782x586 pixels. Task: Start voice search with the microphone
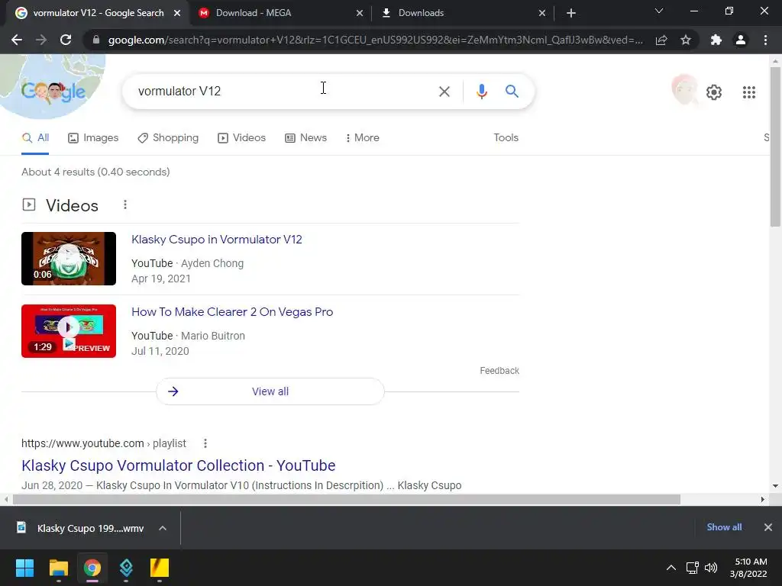481,92
